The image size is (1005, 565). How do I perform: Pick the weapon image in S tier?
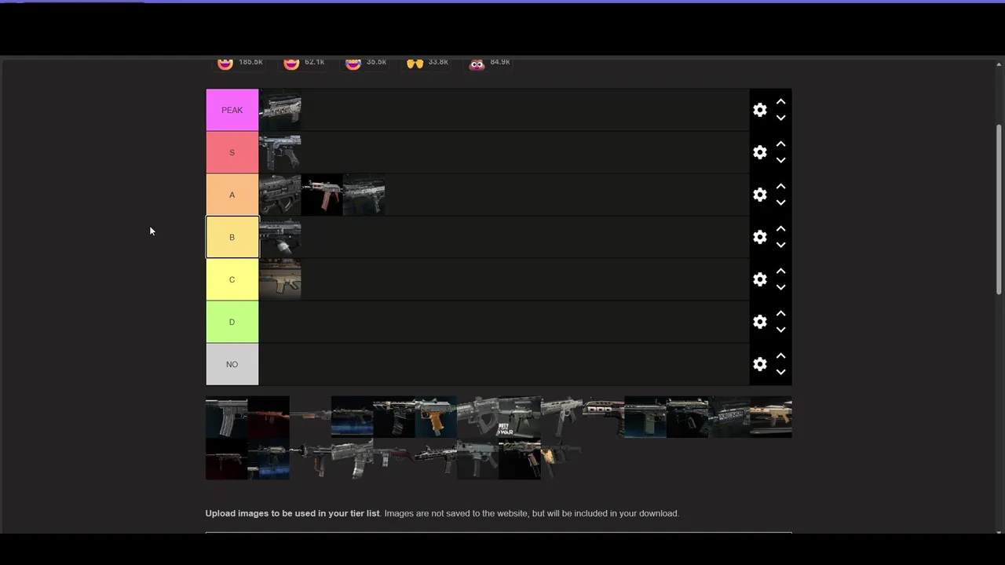point(280,152)
